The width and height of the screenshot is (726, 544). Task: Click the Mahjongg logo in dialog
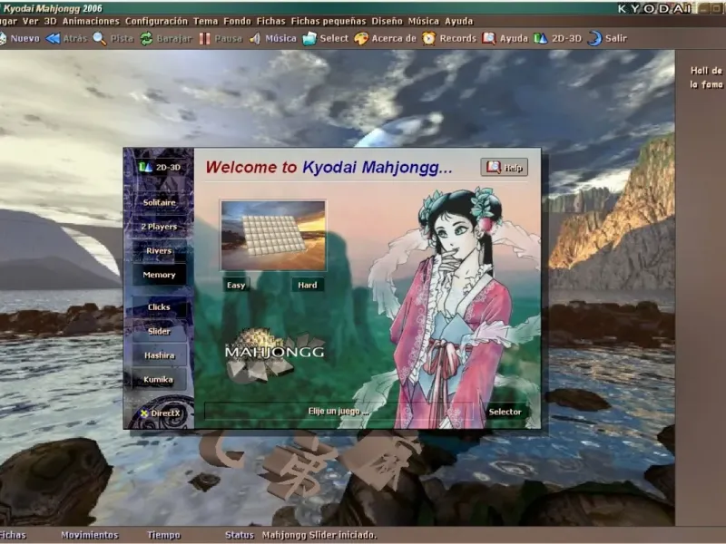(275, 355)
